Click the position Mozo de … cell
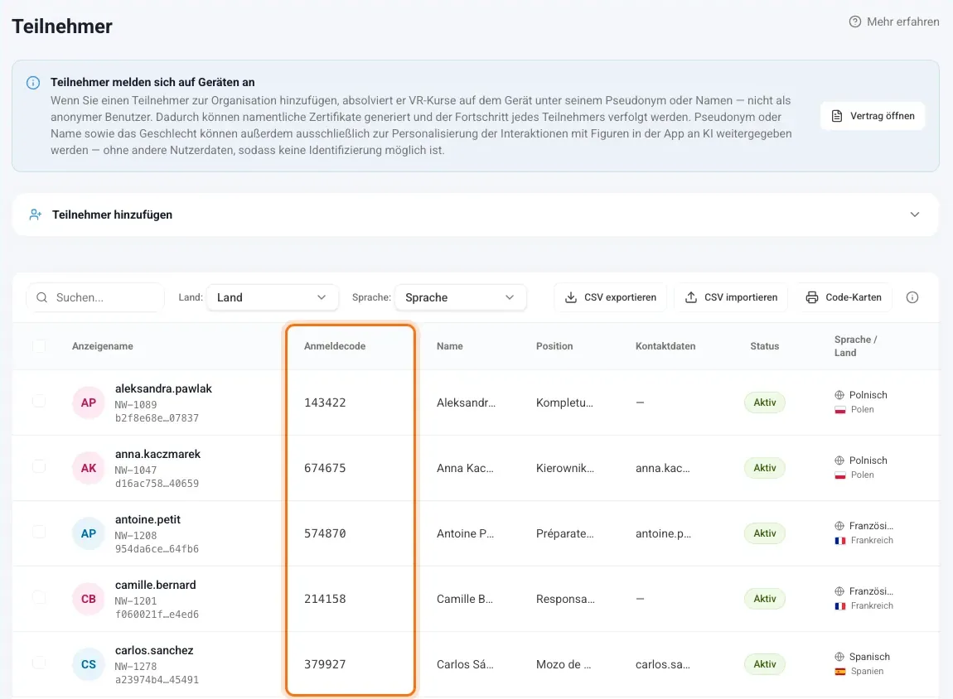953x699 pixels. tap(564, 664)
